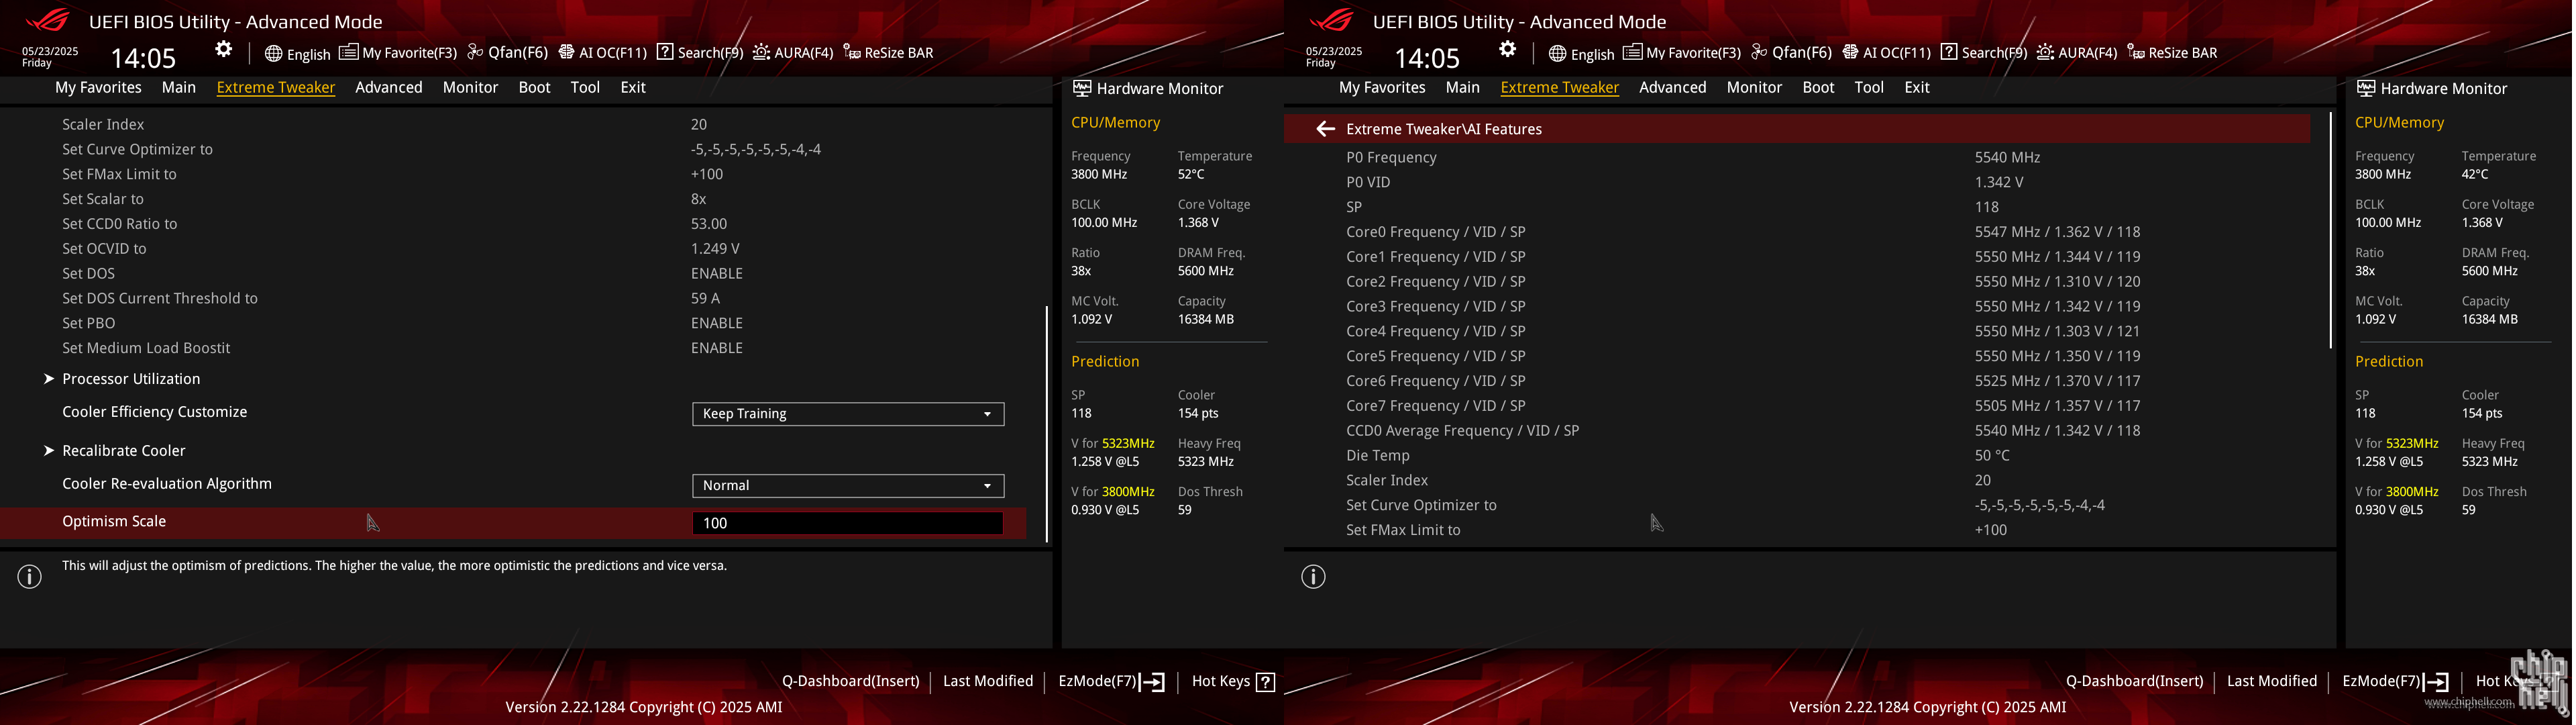2576x725 pixels.
Task: Toggle ReSize BAR in right window
Action: [x=2172, y=53]
